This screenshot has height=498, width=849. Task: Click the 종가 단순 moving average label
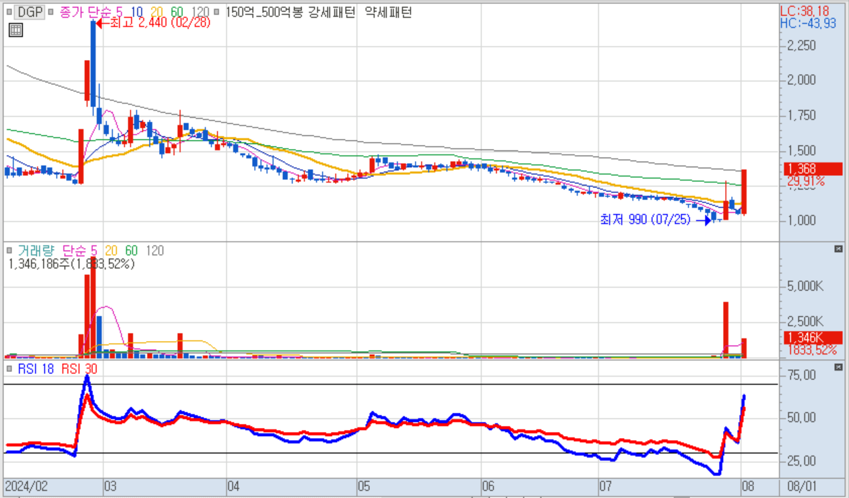click(84, 12)
